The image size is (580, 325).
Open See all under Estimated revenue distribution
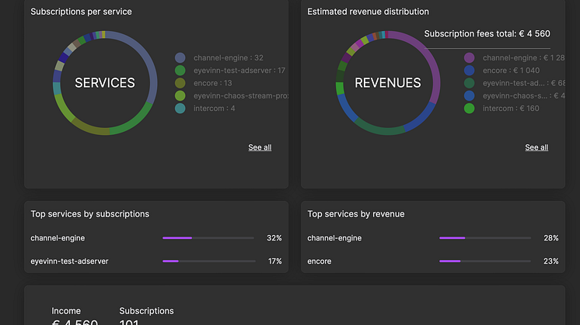point(536,147)
